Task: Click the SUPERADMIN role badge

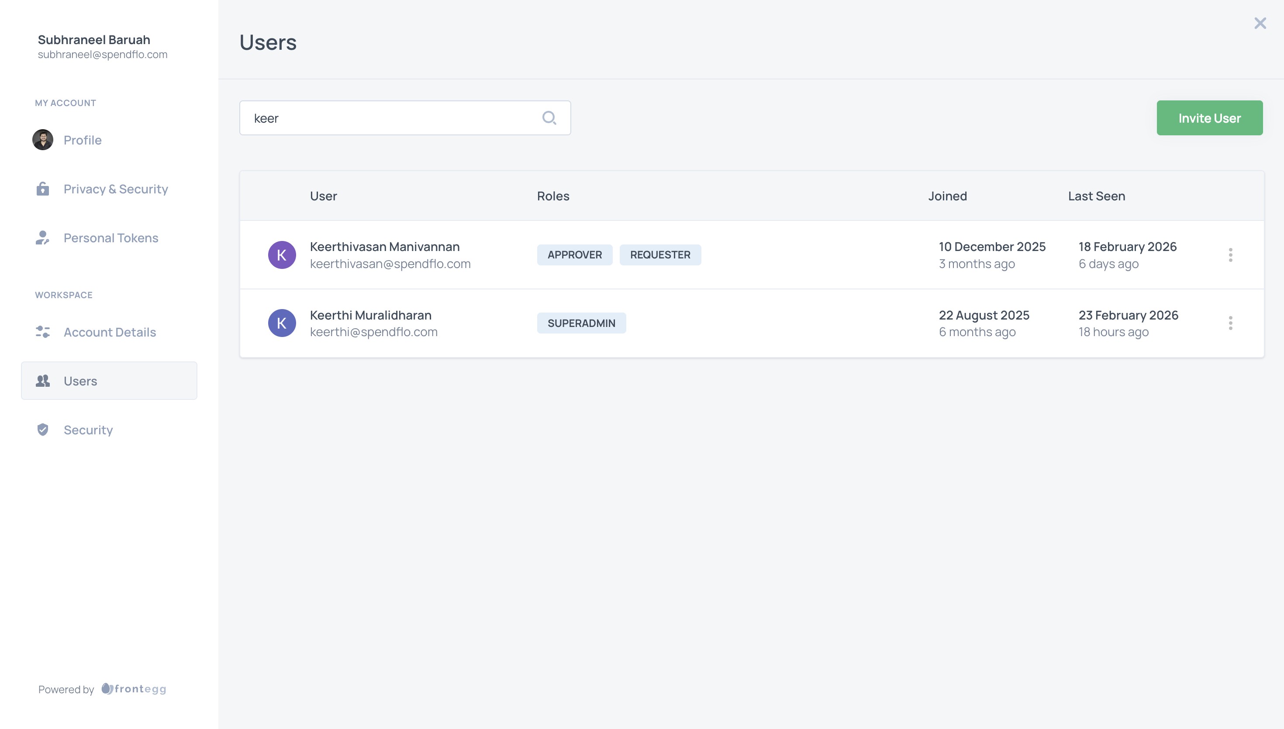Action: point(581,323)
